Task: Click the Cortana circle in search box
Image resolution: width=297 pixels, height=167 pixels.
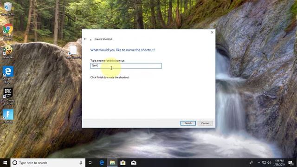Action: (x=15, y=163)
